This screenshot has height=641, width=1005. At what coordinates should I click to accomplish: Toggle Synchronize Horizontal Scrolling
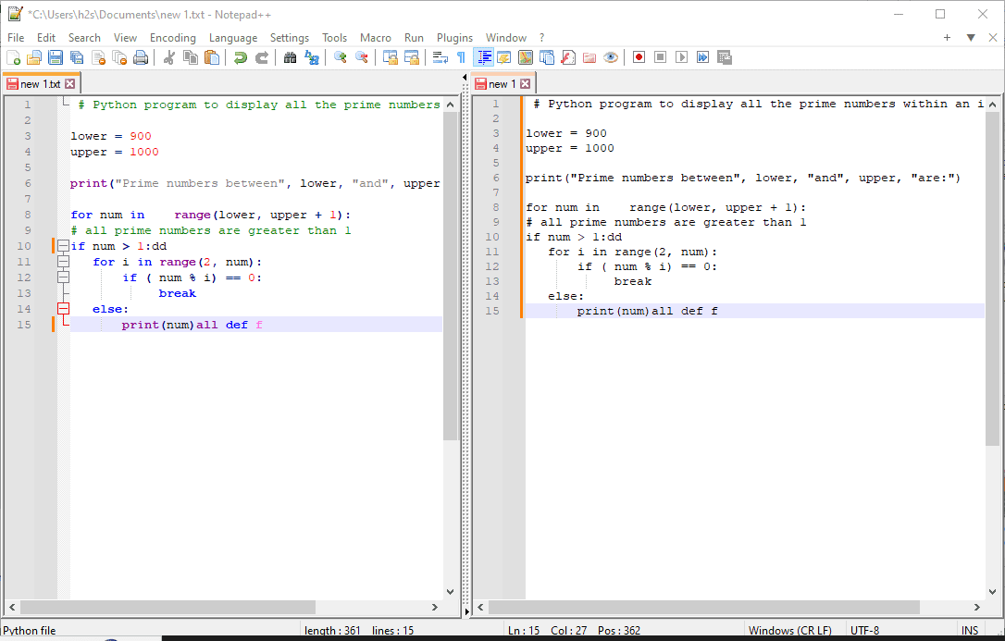pos(412,57)
